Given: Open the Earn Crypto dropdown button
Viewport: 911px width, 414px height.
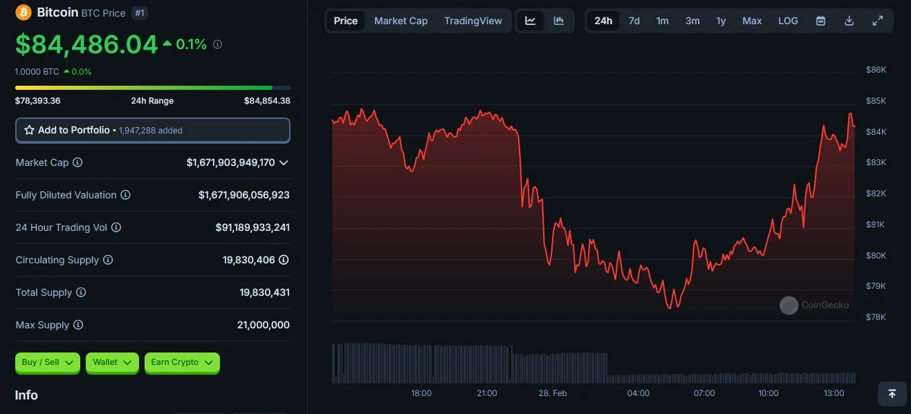Looking at the screenshot, I should coord(182,362).
